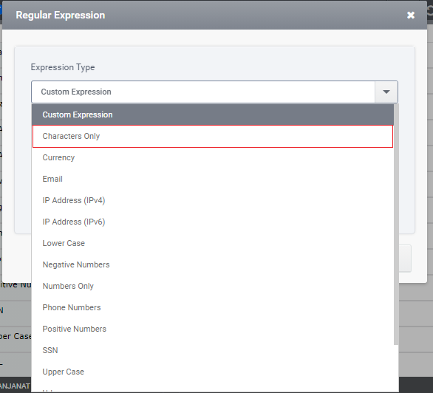The height and width of the screenshot is (393, 433).
Task: Click the dropdown list scrollbar
Action: click(x=396, y=225)
